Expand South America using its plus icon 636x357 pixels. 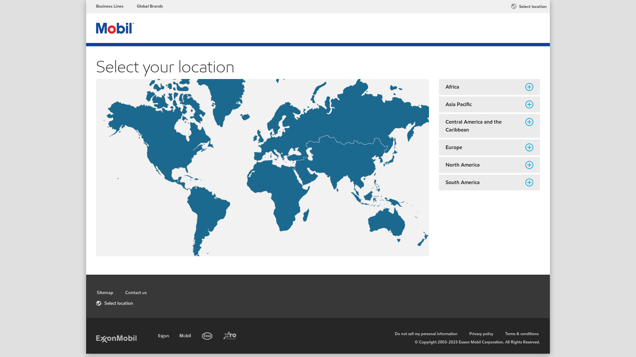[529, 182]
